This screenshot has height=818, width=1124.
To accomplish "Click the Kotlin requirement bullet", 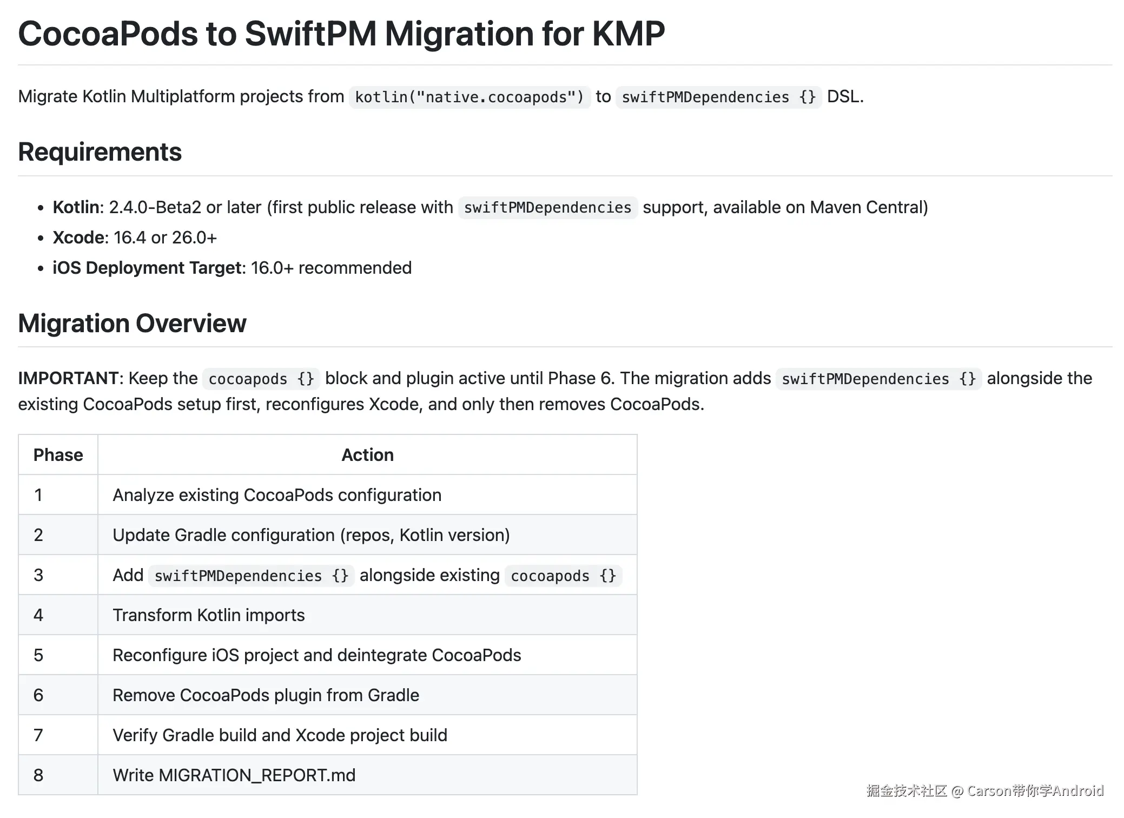I will point(490,207).
